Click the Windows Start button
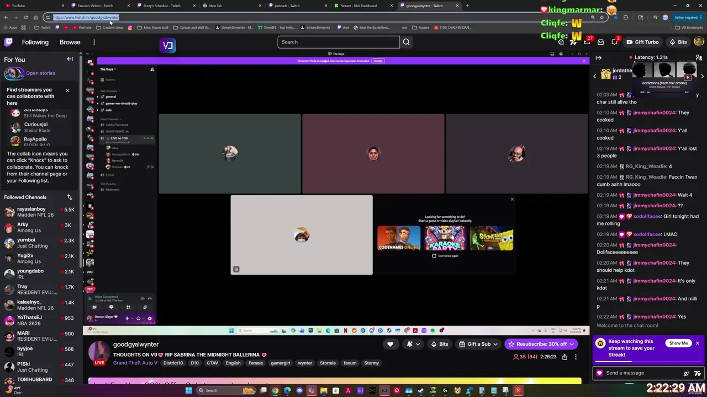 coord(188,390)
